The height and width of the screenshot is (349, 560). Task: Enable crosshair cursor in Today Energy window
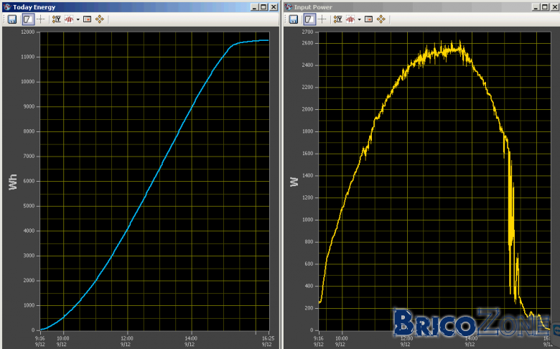41,19
